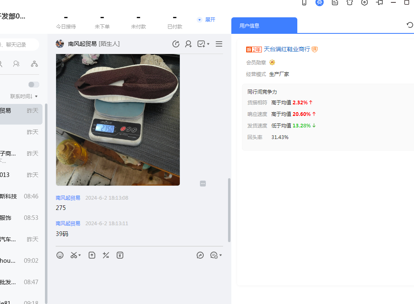Open the 联系时间 sort dropdown

point(24,97)
